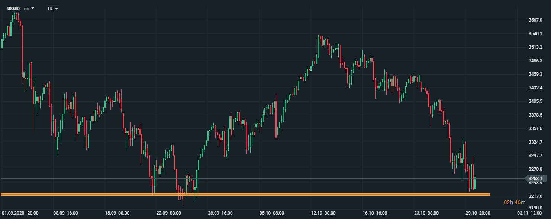The image size is (551, 219).
Task: Open the US500 symbol dropdown arrow
Action: click(x=33, y=8)
